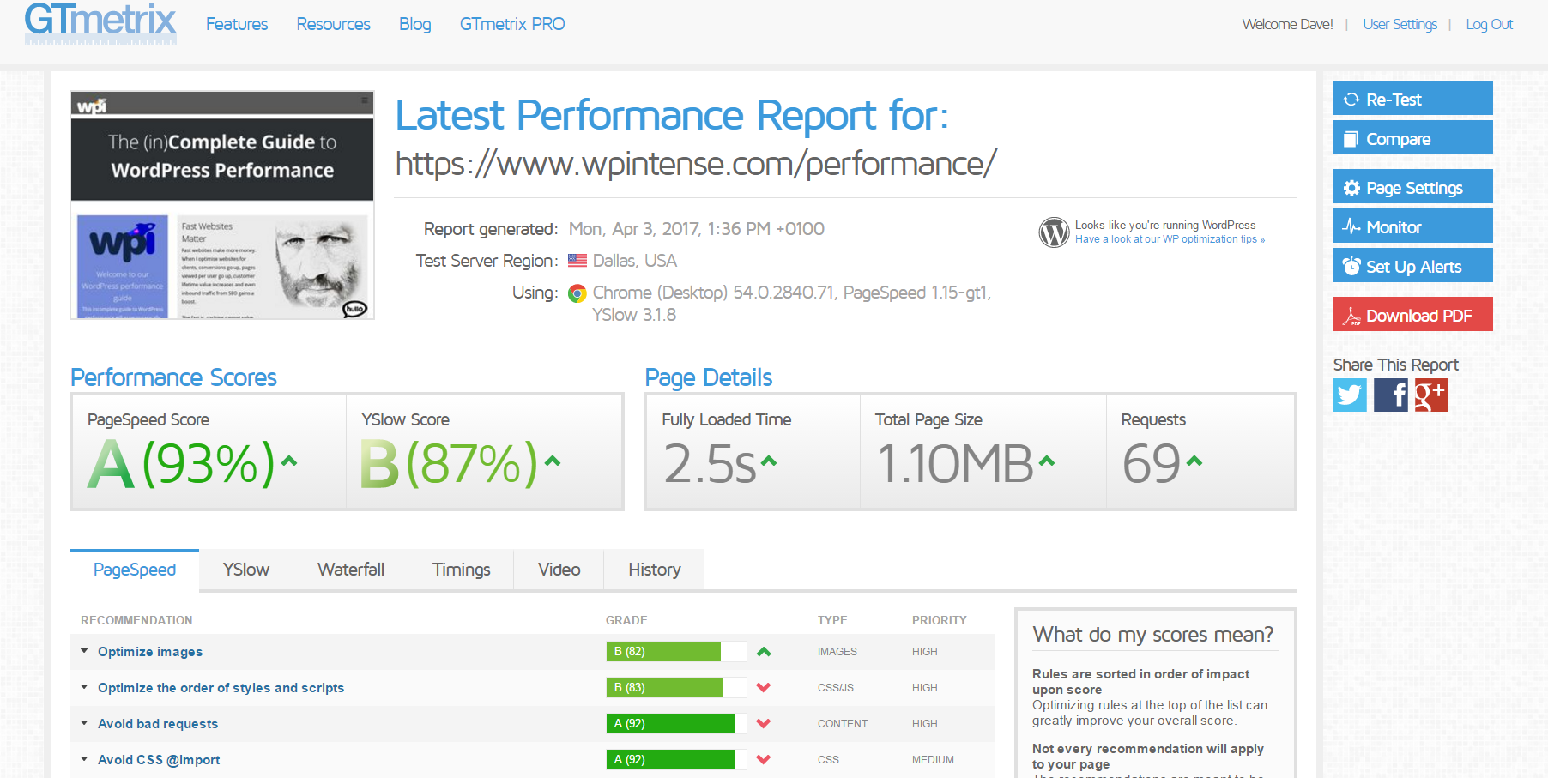The width and height of the screenshot is (1548, 778).
Task: Expand the Avoid bad requests recommendation
Action: coord(84,723)
